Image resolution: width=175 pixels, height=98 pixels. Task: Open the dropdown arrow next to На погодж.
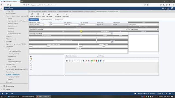click(x=53, y=15)
